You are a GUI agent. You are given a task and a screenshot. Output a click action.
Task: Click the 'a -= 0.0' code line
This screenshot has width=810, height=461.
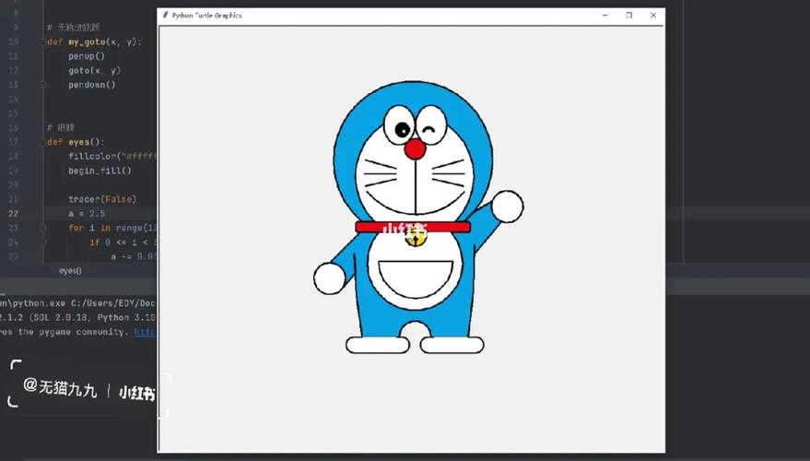(x=134, y=256)
